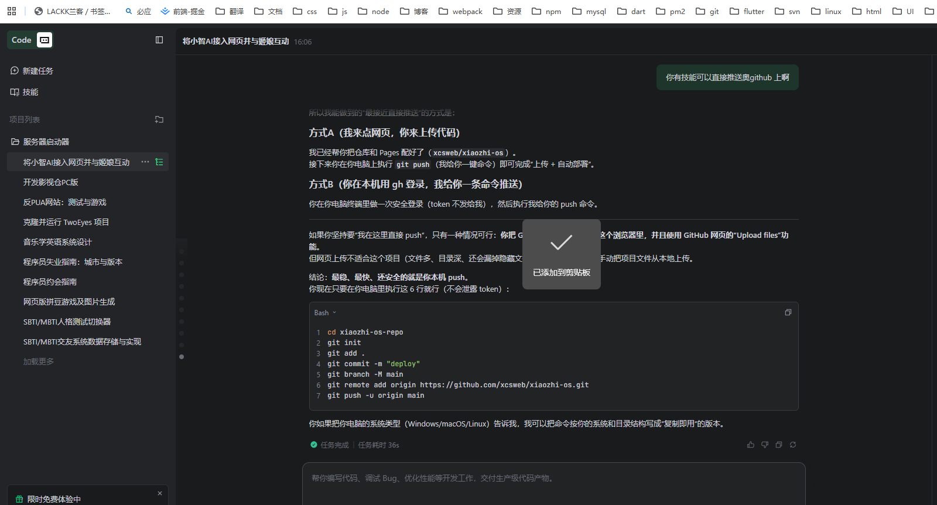Open the apps grid in bookmarks bar
This screenshot has height=505, width=937.
point(12,11)
